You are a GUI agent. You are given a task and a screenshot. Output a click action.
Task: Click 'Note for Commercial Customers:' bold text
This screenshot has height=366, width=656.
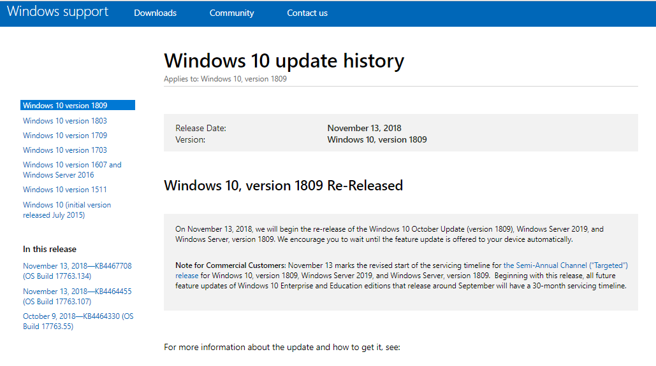tap(231, 265)
